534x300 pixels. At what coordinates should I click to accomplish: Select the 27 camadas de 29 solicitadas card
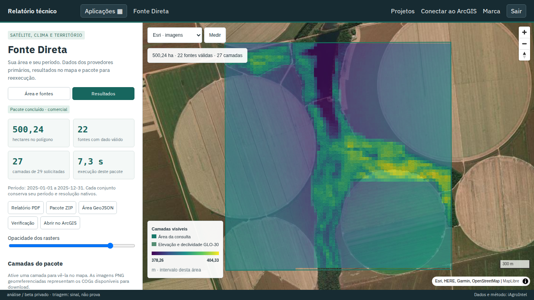(39, 165)
